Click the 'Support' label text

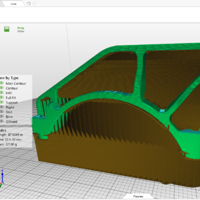click(11, 103)
